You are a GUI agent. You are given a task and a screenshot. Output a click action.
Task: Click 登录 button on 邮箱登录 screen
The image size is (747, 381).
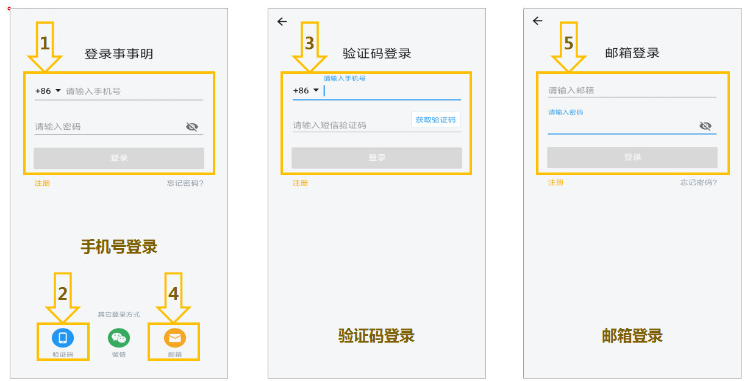[x=632, y=157]
